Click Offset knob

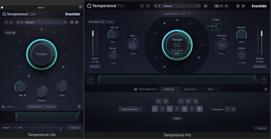tap(241, 56)
